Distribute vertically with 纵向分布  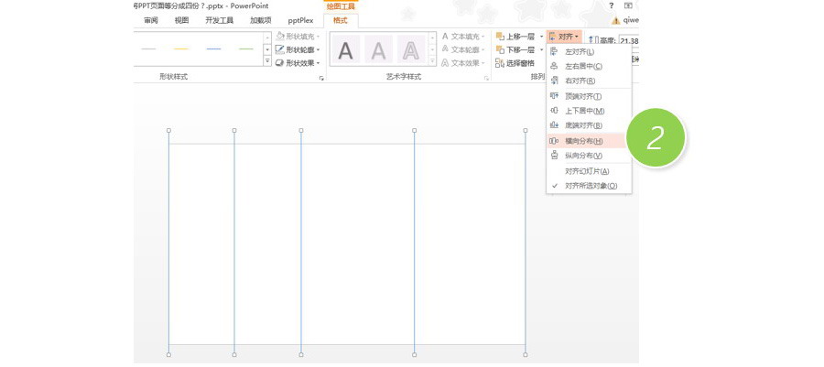(x=583, y=156)
